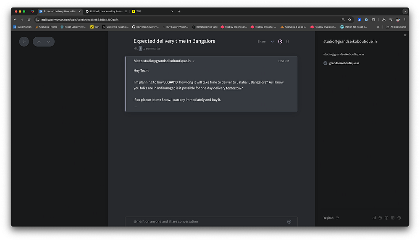Click the Share button for the thread
The image size is (420, 241).
pyautogui.click(x=262, y=42)
